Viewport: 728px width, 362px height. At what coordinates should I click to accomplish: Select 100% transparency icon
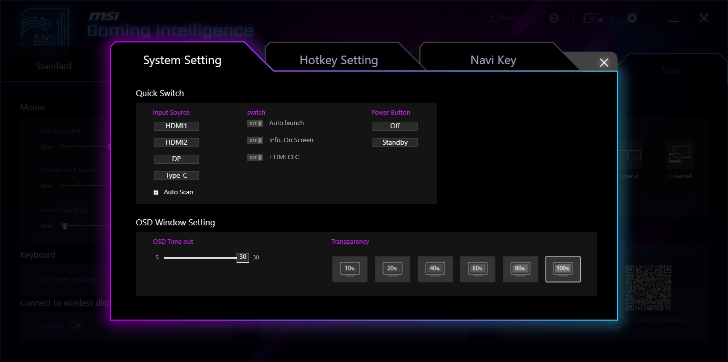(563, 269)
